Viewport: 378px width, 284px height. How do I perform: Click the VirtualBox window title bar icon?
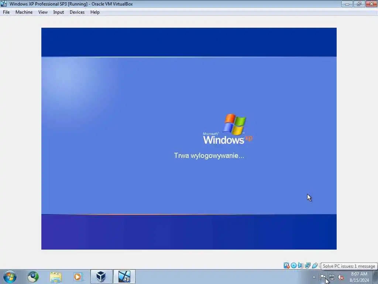pyautogui.click(x=4, y=4)
